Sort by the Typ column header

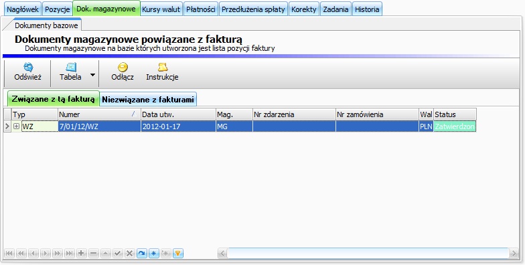point(35,114)
